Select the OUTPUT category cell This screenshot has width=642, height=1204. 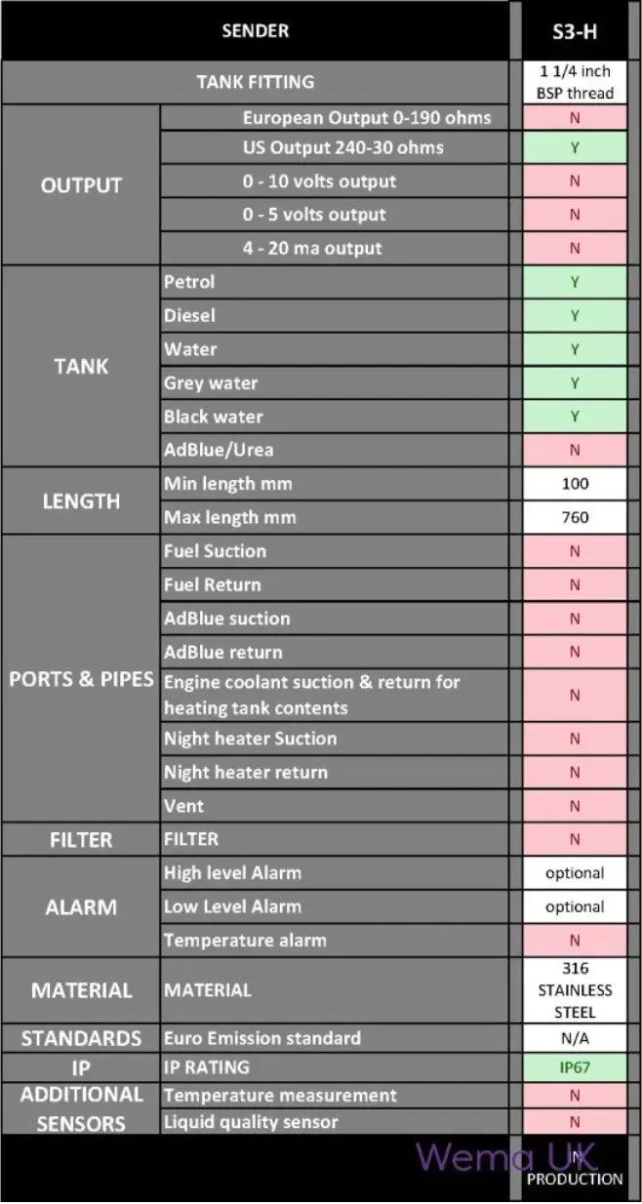[81, 184]
